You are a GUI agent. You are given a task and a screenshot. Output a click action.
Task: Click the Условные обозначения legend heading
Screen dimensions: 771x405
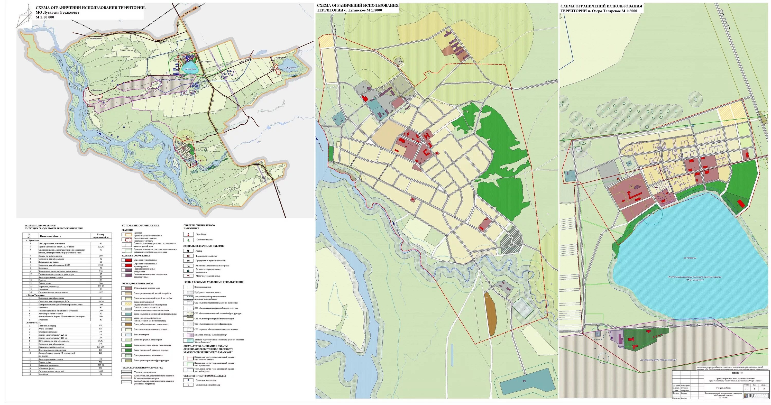[x=140, y=225]
